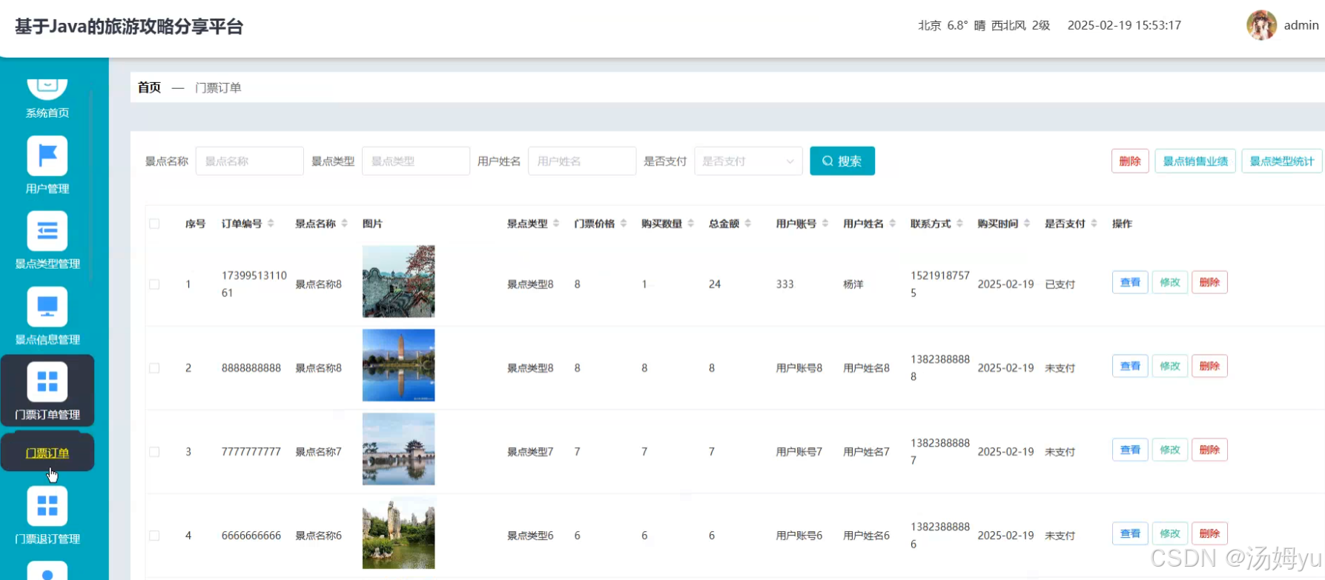
Task: Edit order 1739951311061 with 修改
Action: (1170, 282)
